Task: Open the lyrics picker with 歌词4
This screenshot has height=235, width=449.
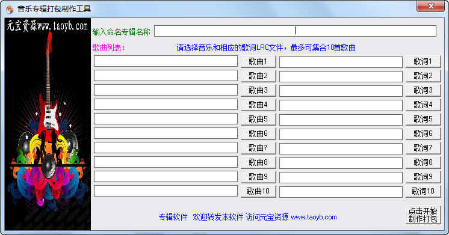Action: click(423, 105)
